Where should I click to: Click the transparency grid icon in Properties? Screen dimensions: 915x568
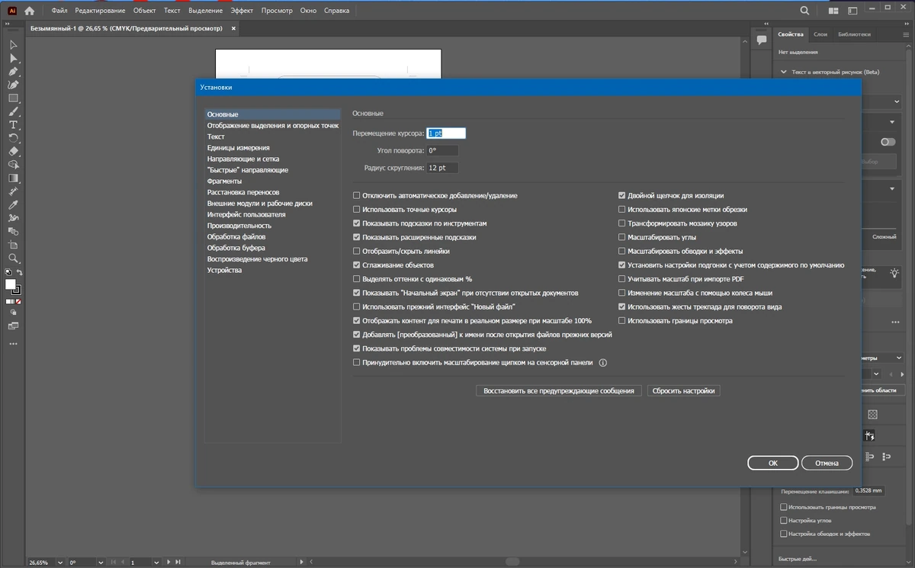tap(873, 414)
